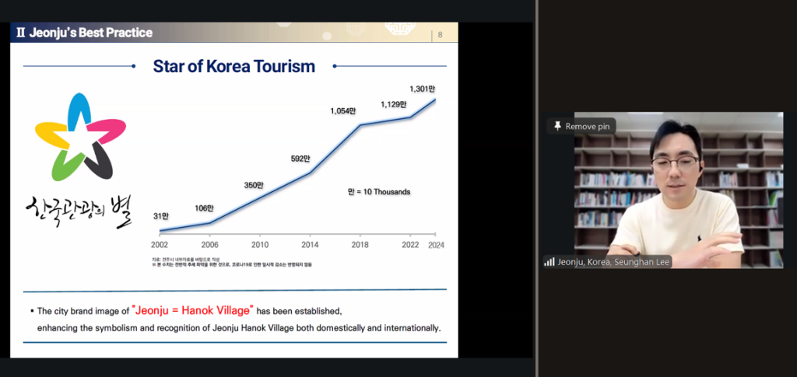The height and width of the screenshot is (377, 797).
Task: Click the divider between shared slide and video panel
Action: coord(536,187)
